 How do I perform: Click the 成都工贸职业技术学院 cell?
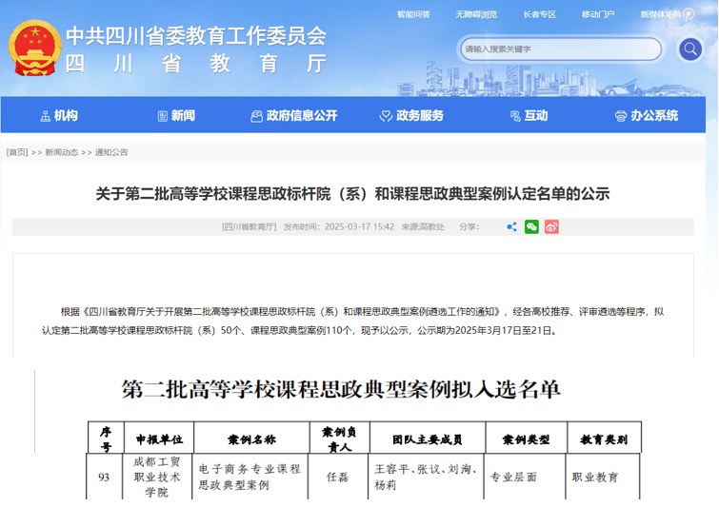[x=157, y=478]
